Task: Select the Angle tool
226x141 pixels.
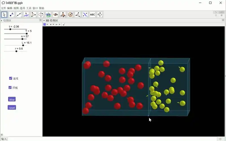Action: point(78,15)
